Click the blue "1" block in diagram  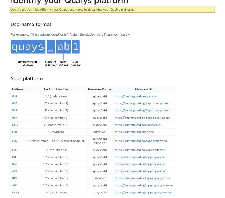point(76,47)
